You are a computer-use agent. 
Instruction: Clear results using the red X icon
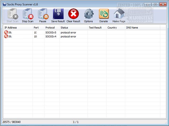pos(73,14)
